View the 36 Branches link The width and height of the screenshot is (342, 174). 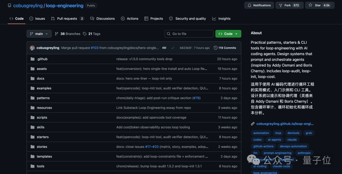[x=68, y=34]
